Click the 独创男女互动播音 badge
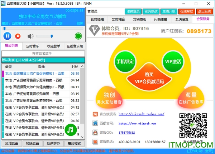This screenshot has height=154, width=215. point(109,98)
